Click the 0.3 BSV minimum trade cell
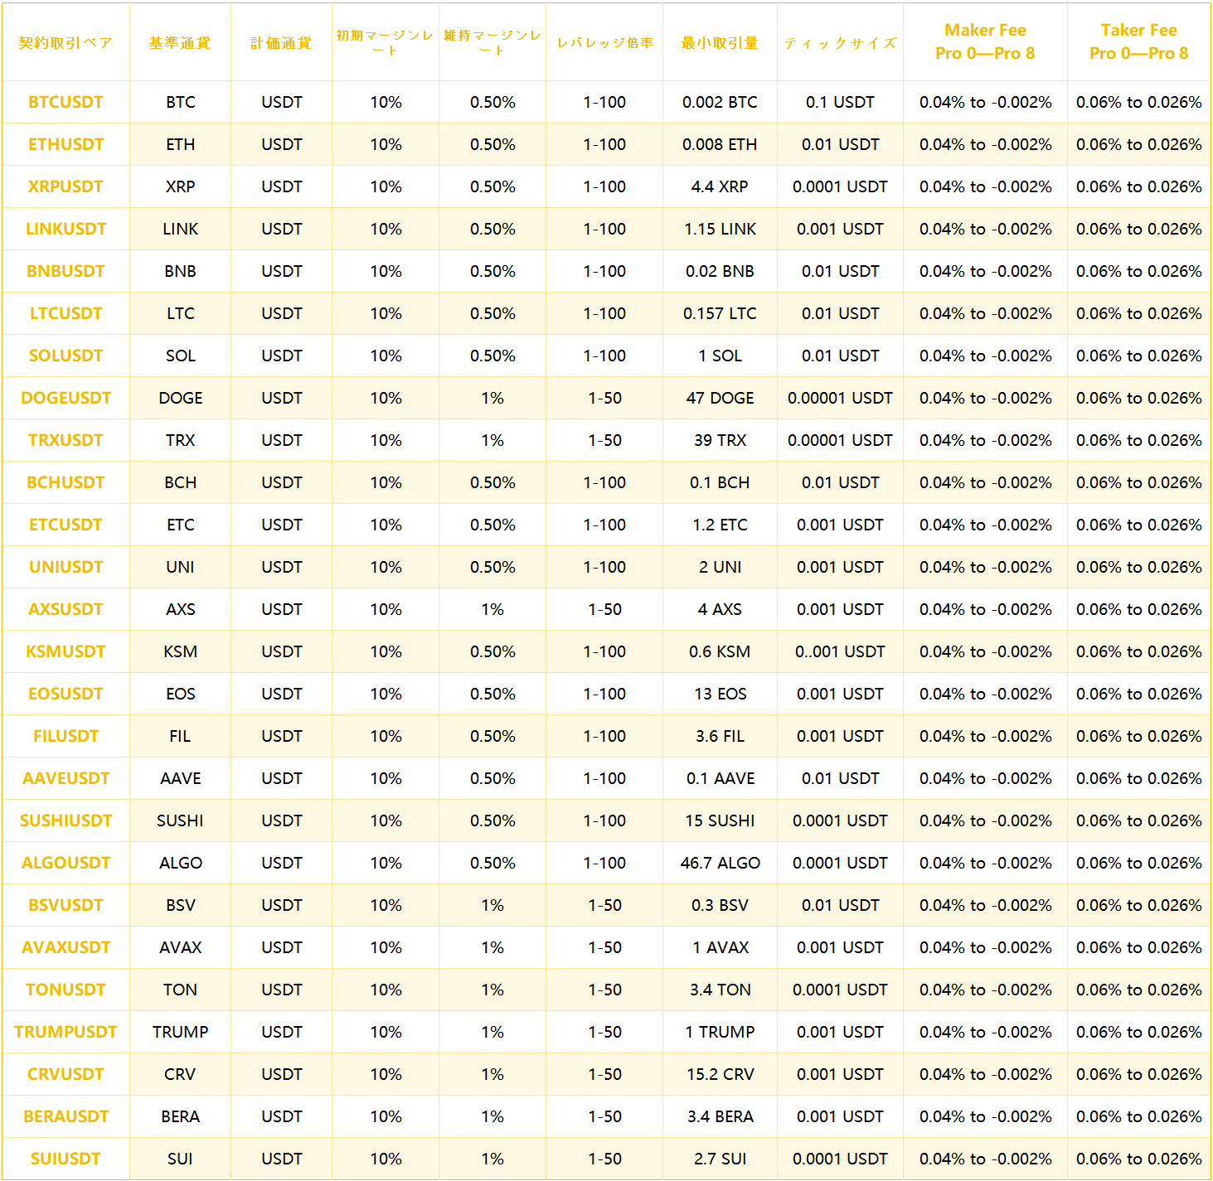Image resolution: width=1213 pixels, height=1181 pixels. pos(720,905)
